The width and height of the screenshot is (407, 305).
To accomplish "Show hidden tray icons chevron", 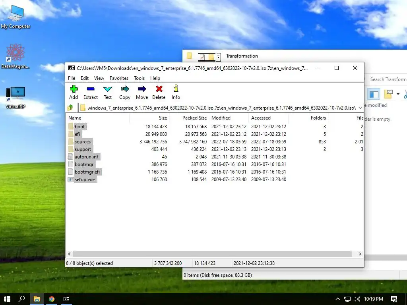I will click(x=338, y=299).
